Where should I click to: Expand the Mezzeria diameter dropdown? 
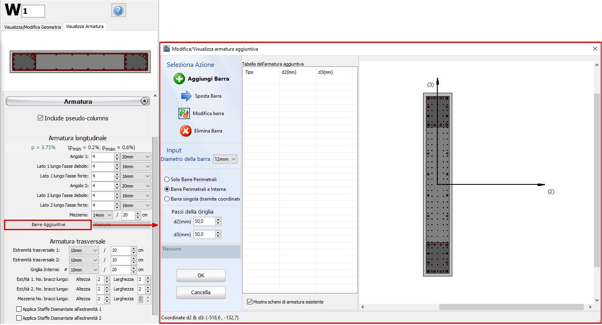pos(102,215)
